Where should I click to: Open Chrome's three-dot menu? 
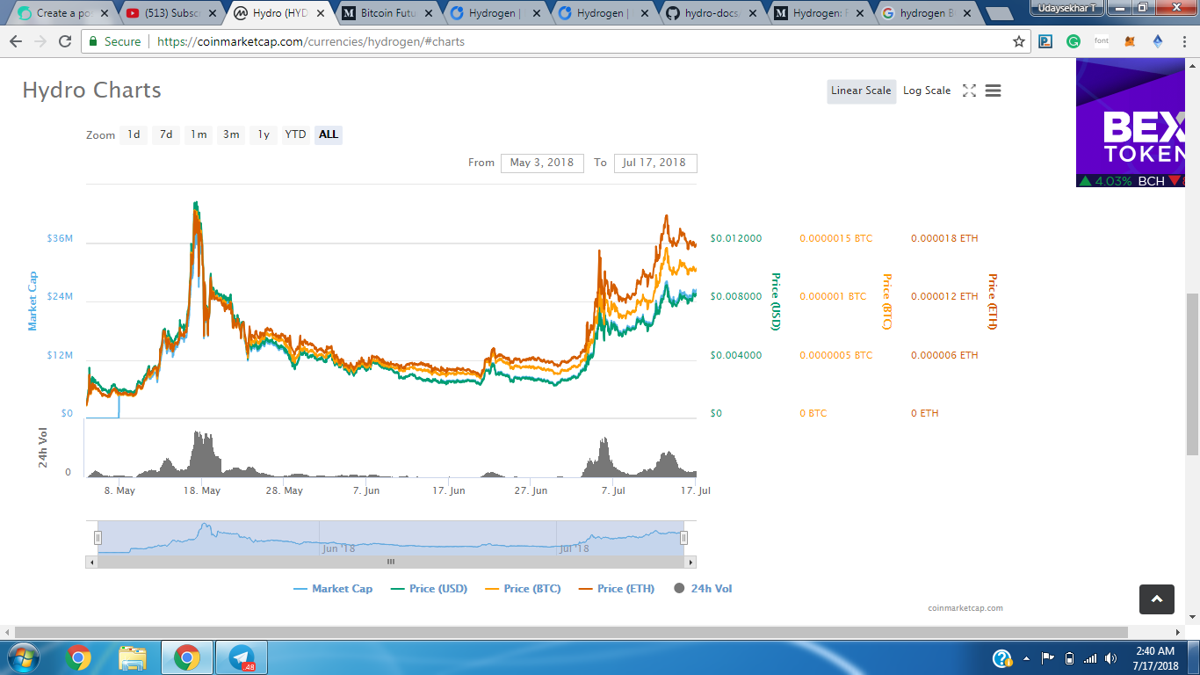pos(1185,41)
